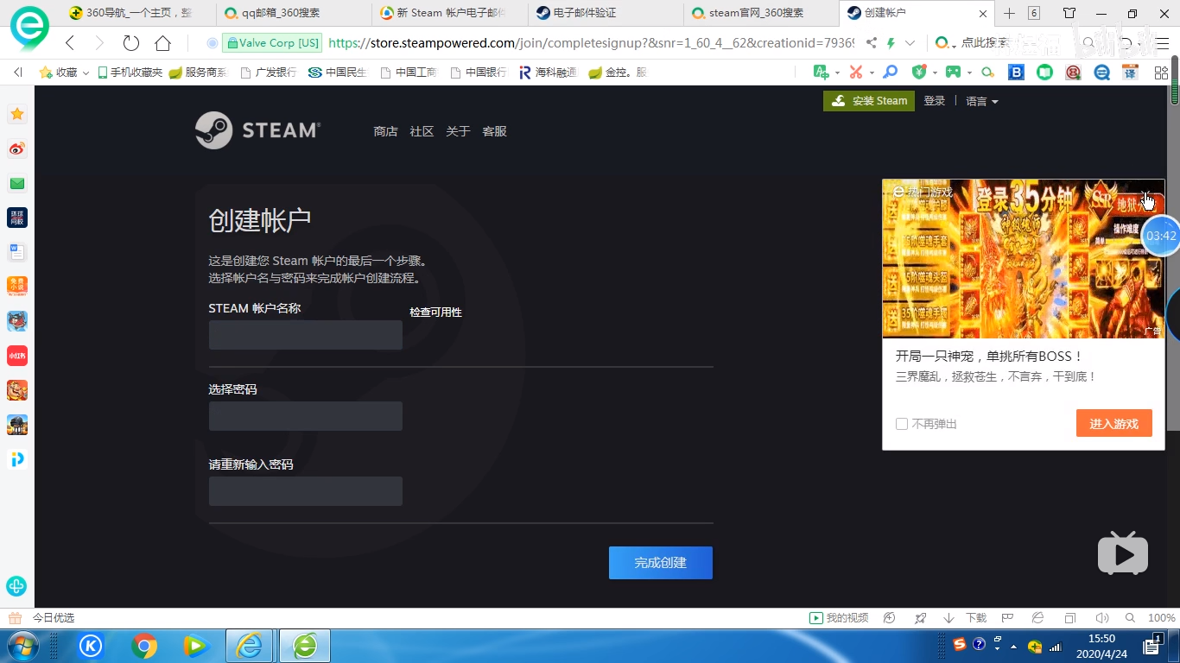Image resolution: width=1180 pixels, height=663 pixels.
Task: Open the scissors screenshot tool
Action: (x=855, y=73)
